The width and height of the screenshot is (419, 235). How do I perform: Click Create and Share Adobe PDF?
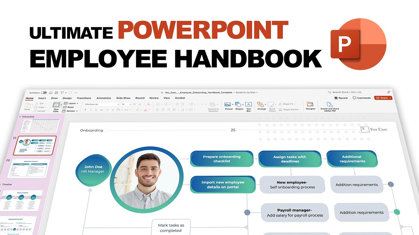330,107
